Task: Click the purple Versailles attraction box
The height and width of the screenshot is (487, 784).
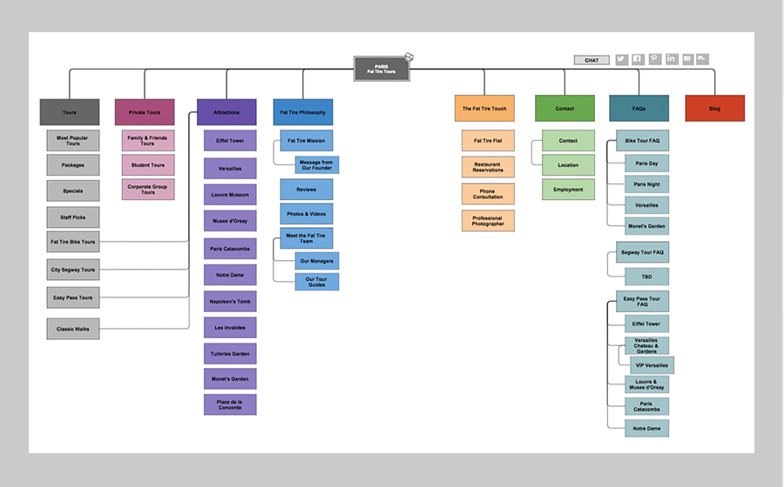Action: coord(230,169)
